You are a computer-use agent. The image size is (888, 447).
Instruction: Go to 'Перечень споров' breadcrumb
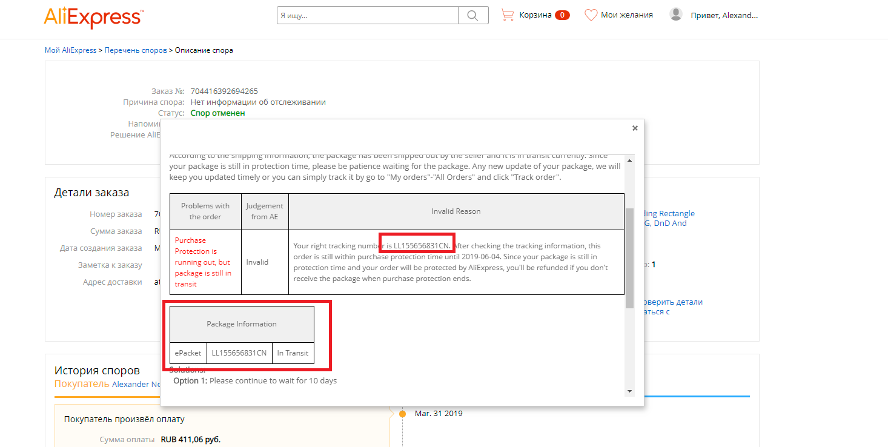coord(136,50)
